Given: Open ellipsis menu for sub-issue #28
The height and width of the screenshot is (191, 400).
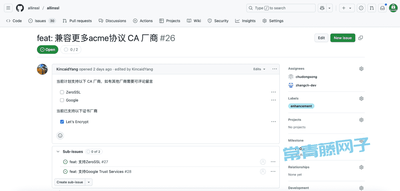Looking at the screenshot, I should (273, 172).
